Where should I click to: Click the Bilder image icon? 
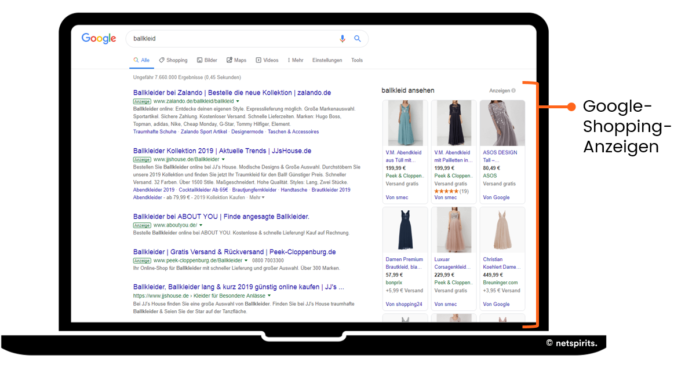coord(199,60)
